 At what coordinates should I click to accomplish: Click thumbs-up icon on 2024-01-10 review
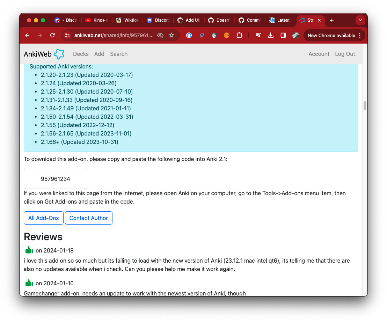click(29, 283)
